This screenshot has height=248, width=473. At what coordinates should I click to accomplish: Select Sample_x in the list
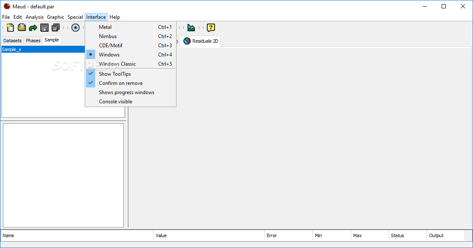pyautogui.click(x=43, y=49)
